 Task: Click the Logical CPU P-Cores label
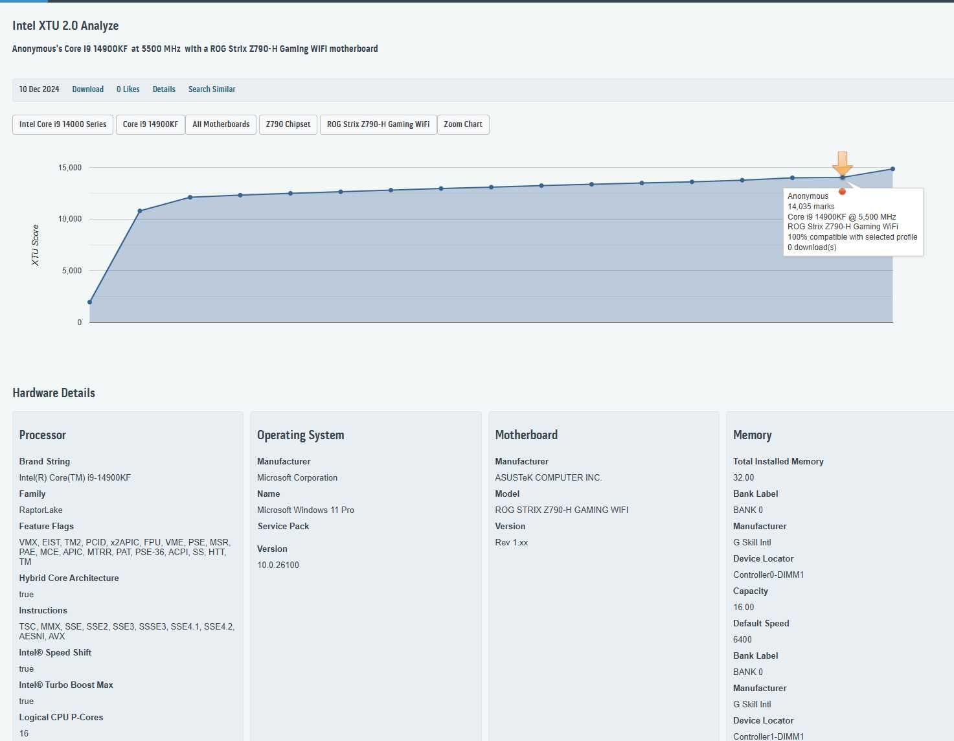(61, 717)
